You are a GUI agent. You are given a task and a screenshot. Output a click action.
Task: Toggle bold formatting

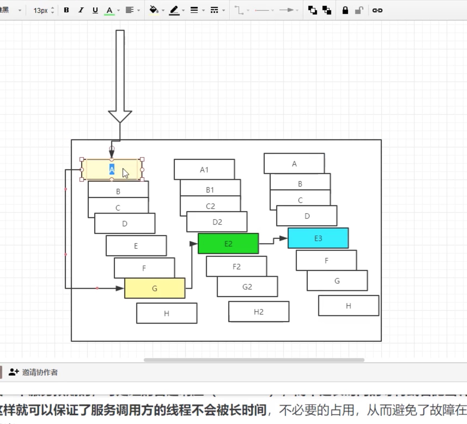(x=66, y=10)
